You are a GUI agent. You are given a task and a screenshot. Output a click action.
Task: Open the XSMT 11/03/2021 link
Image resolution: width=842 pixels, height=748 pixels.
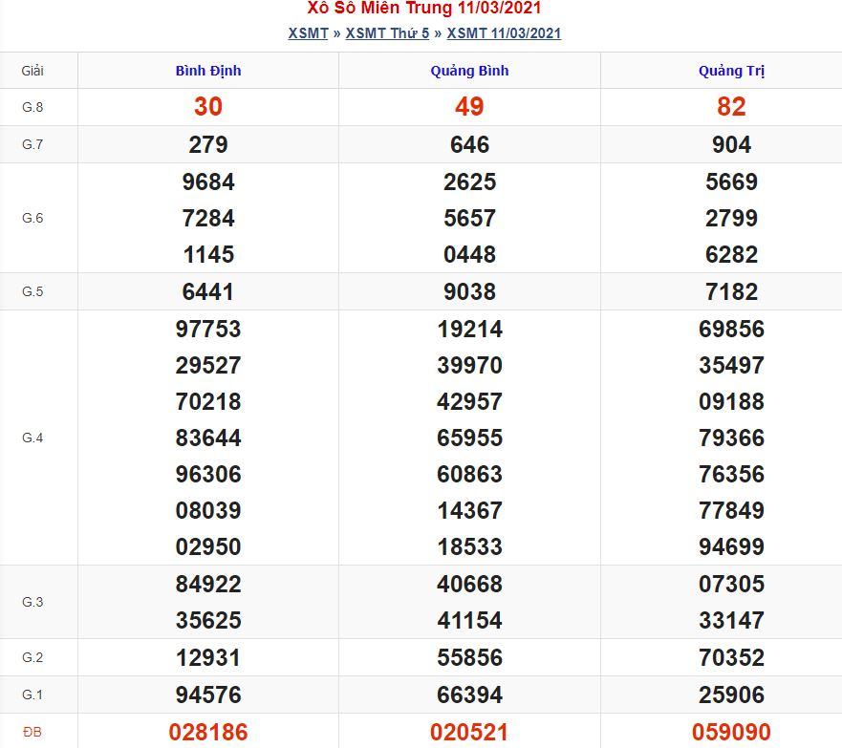point(504,33)
